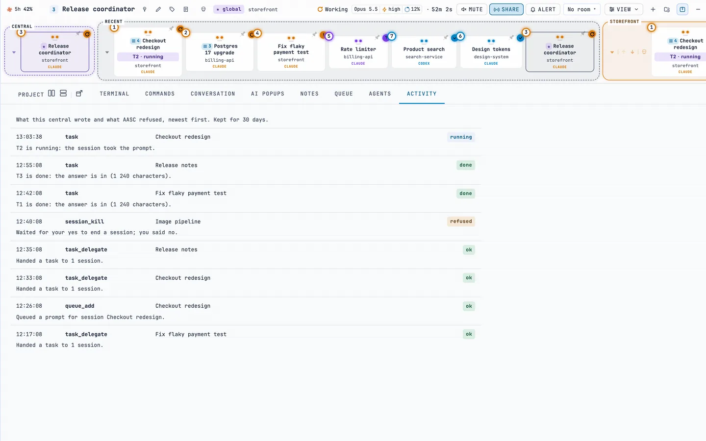Click the pin on Rate limiter card

click(x=377, y=37)
